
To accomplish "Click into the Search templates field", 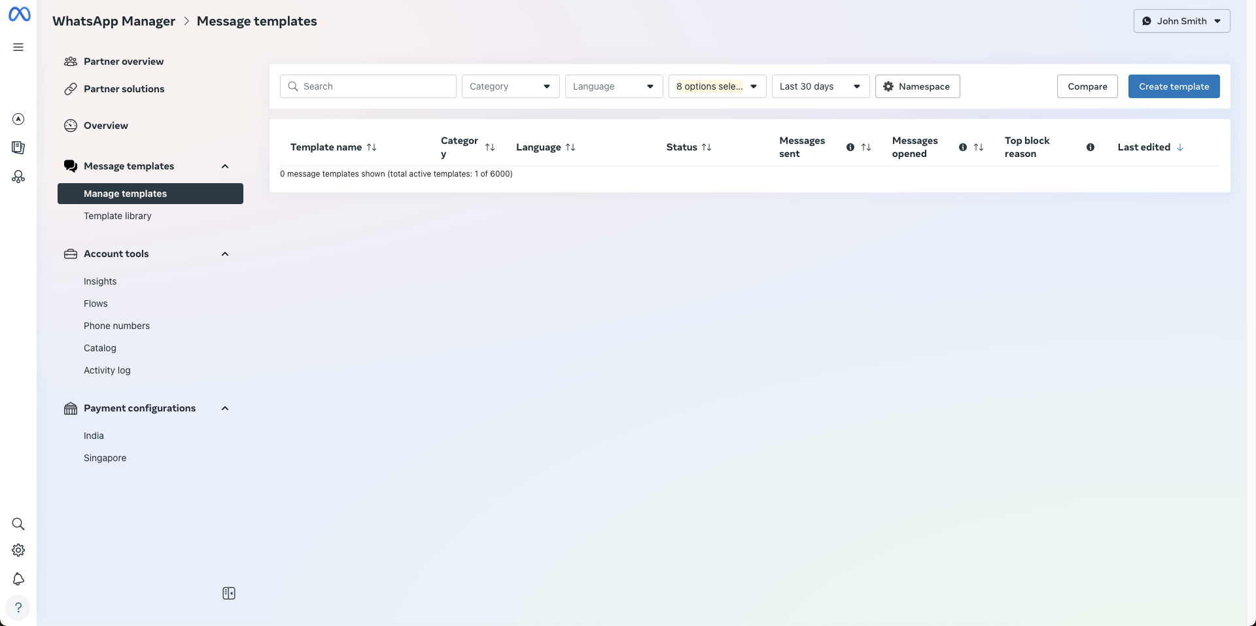I will (x=376, y=86).
